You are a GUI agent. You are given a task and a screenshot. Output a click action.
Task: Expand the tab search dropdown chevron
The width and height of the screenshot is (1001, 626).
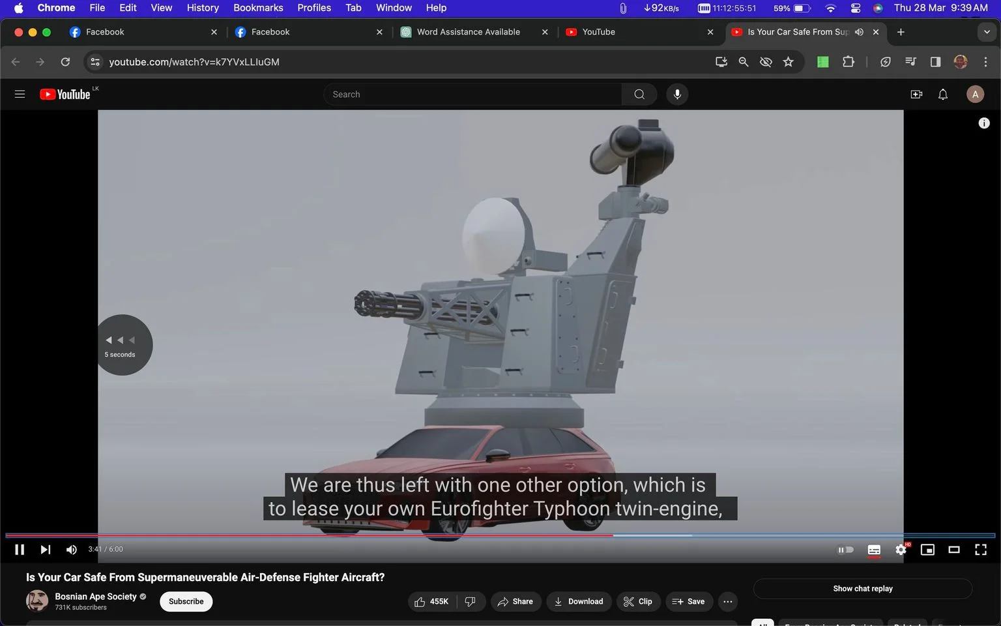pyautogui.click(x=987, y=32)
